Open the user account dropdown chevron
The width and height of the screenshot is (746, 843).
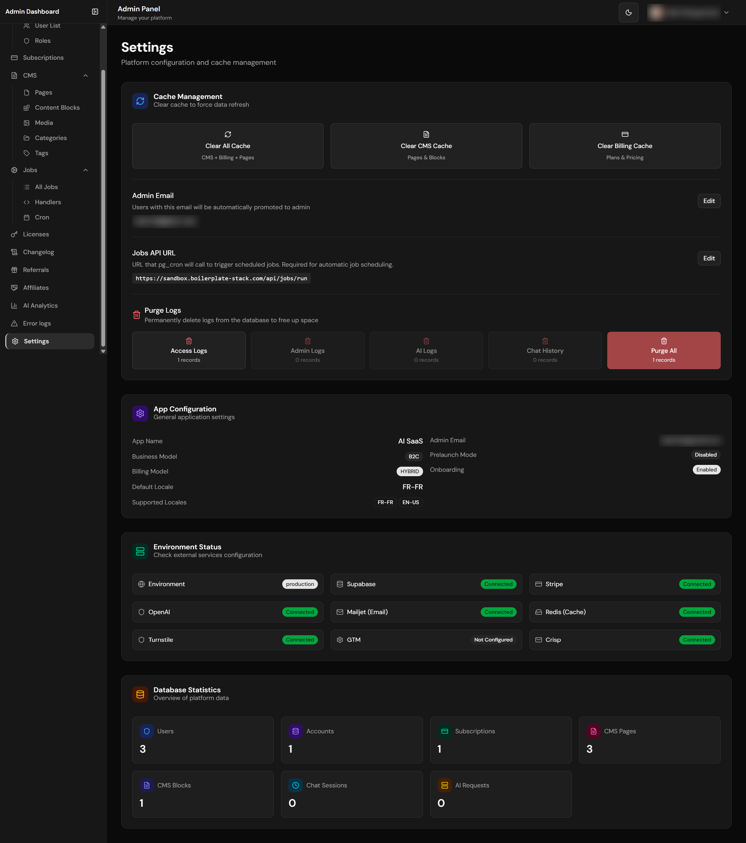tap(726, 12)
